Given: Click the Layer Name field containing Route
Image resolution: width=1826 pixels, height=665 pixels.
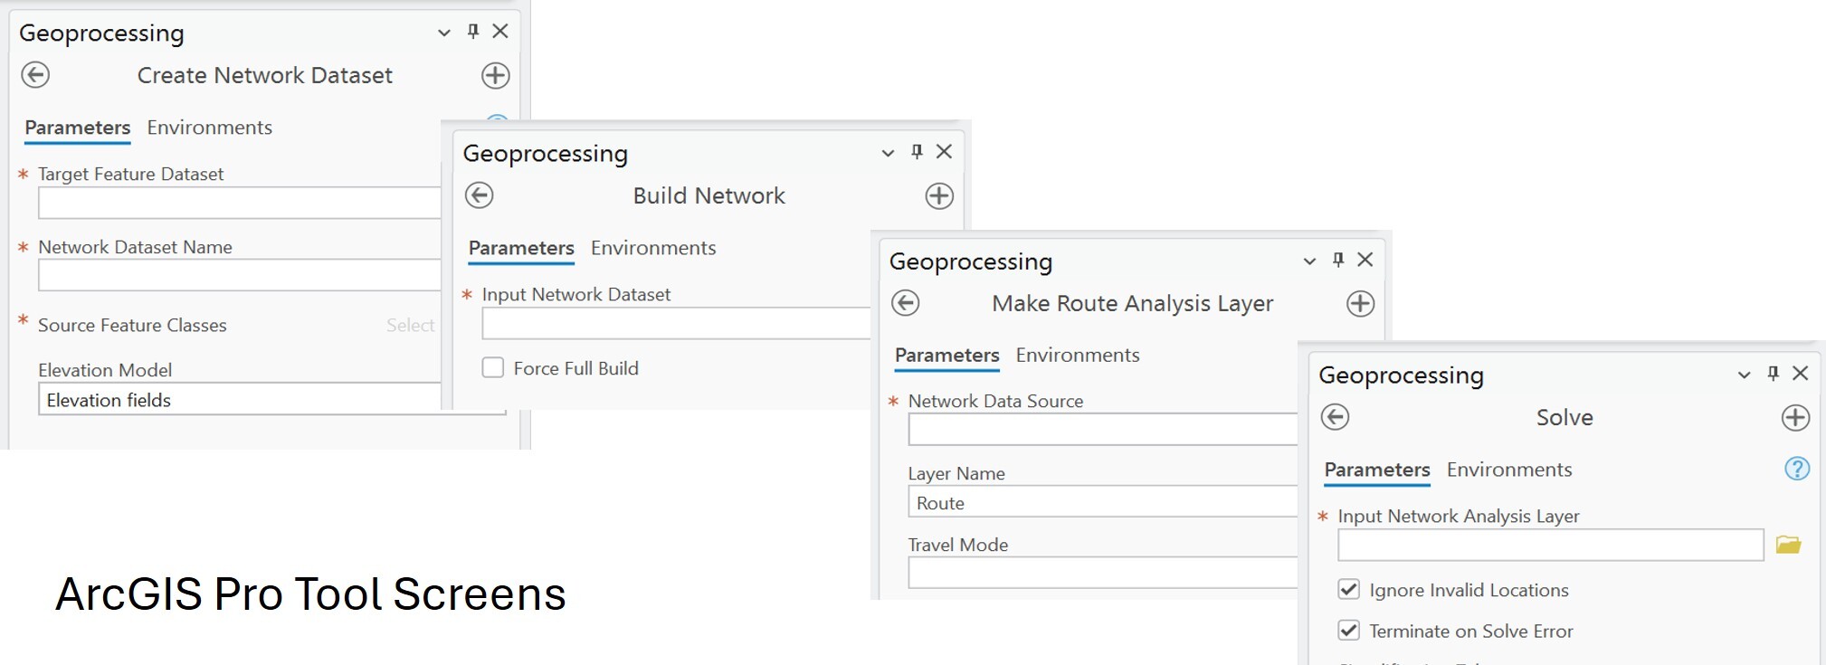Looking at the screenshot, I should click(1102, 502).
